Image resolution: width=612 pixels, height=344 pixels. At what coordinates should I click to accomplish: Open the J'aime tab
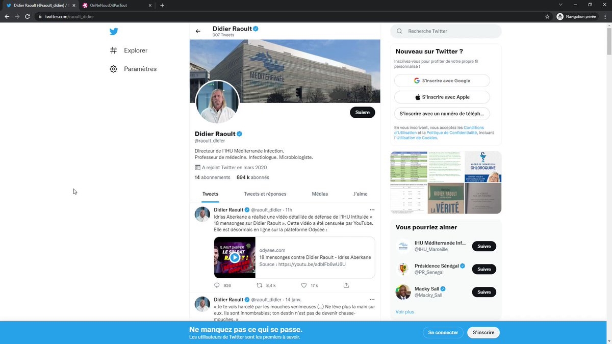click(x=361, y=194)
